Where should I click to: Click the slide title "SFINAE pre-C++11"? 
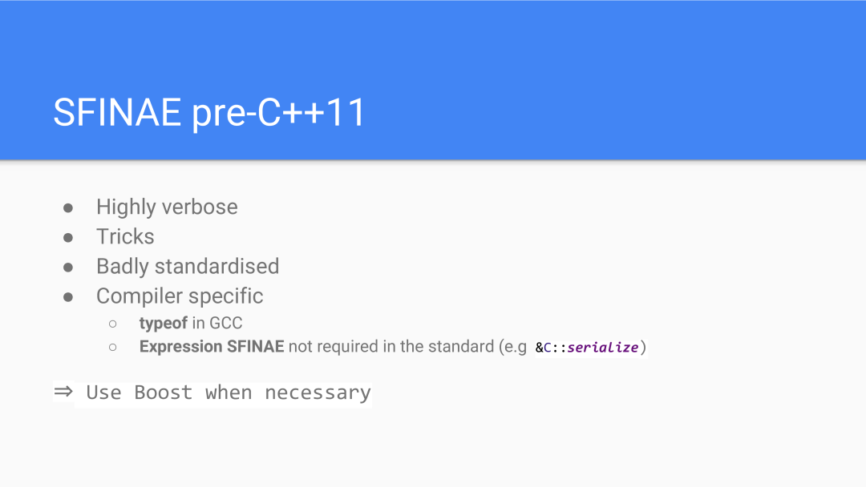(x=209, y=112)
